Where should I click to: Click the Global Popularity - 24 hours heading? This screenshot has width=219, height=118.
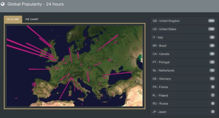pos(36,4)
